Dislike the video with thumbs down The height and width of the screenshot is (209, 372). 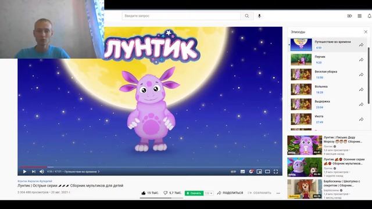pos(172,193)
